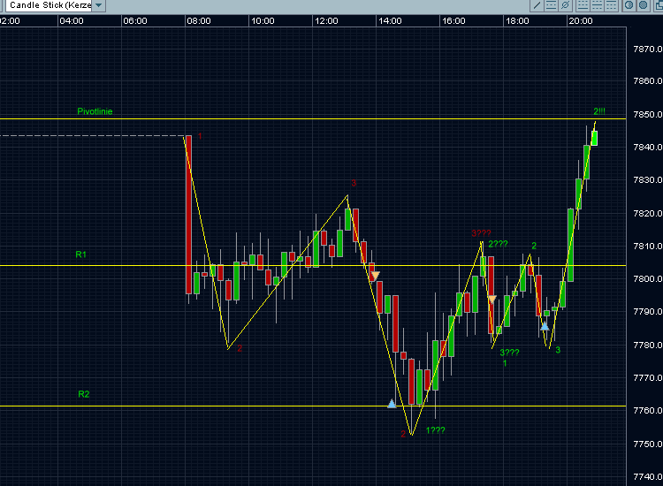Select the solid-dashed-solid channel lines tool
This screenshot has width=663, height=486.
pos(551,5)
